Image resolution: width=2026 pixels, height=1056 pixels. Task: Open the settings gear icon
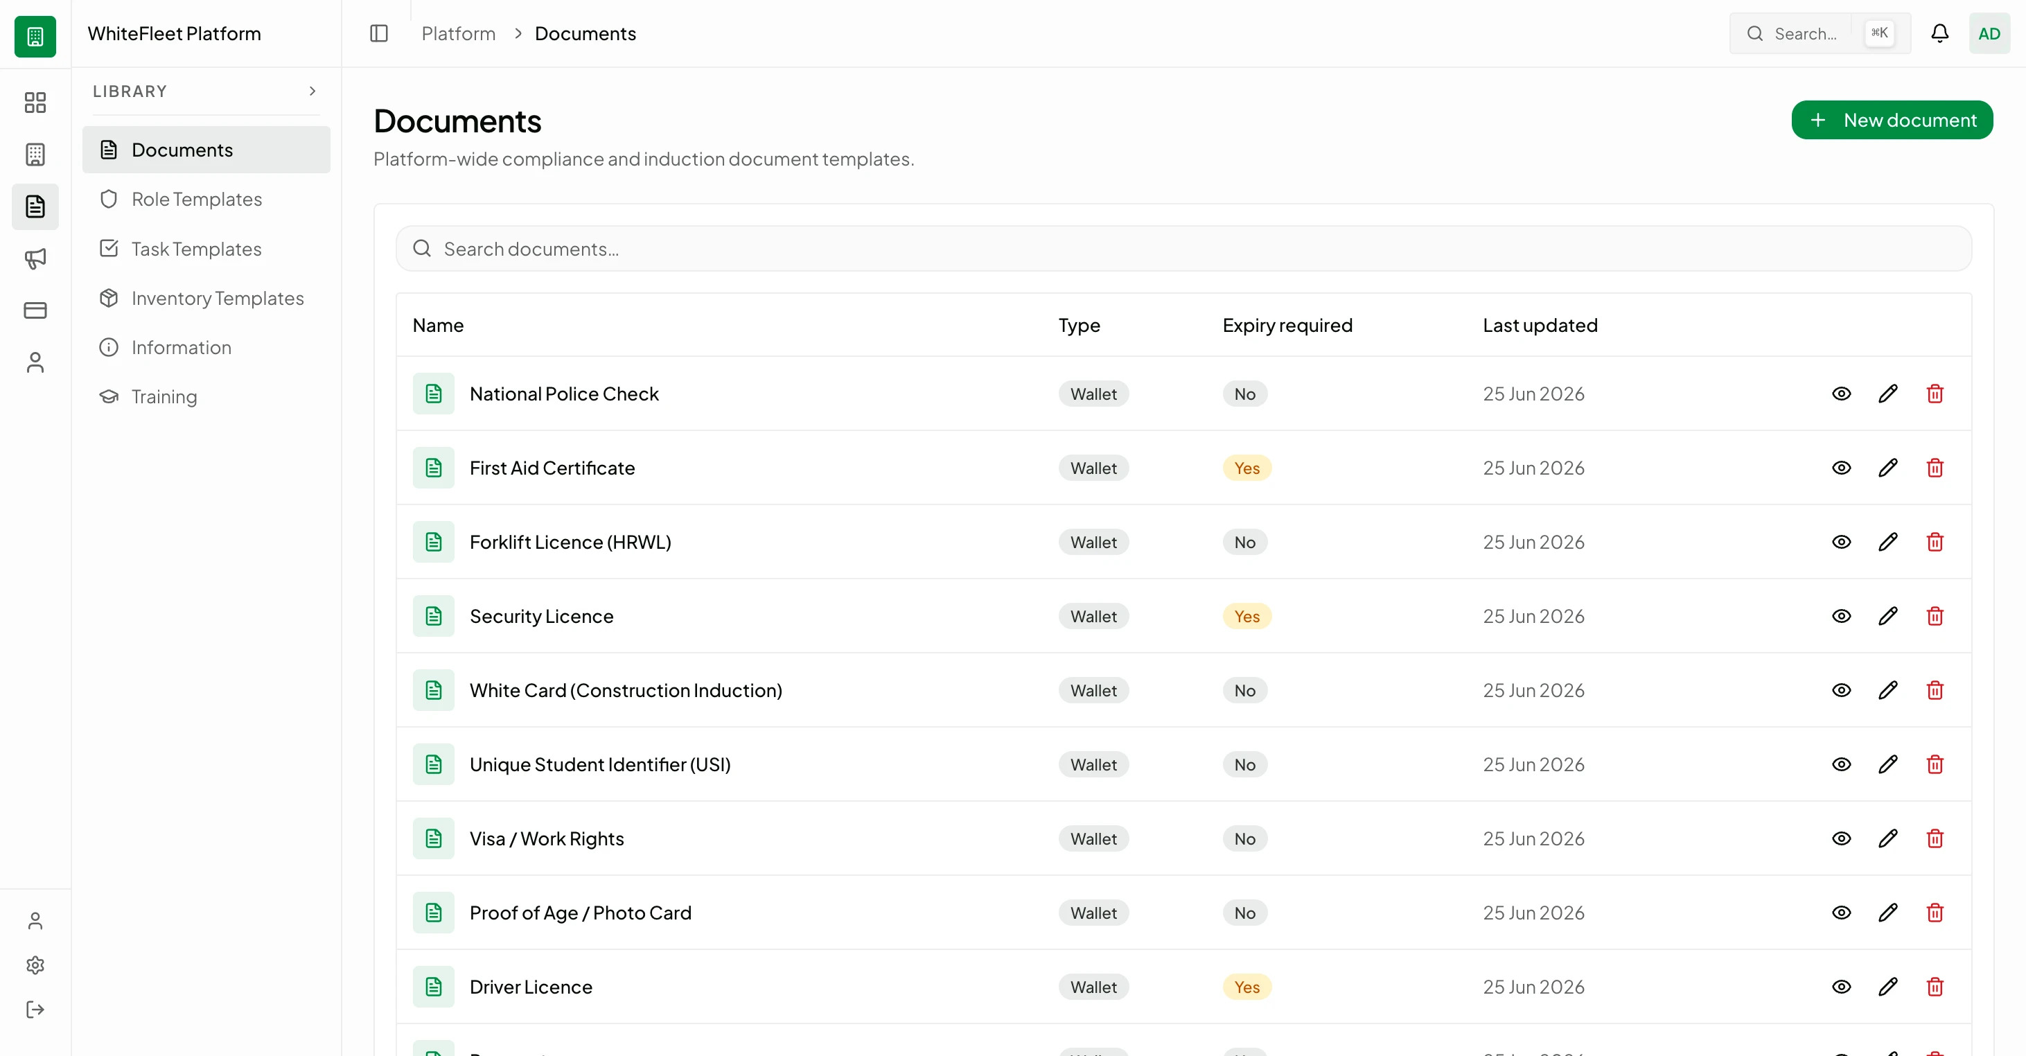(35, 965)
